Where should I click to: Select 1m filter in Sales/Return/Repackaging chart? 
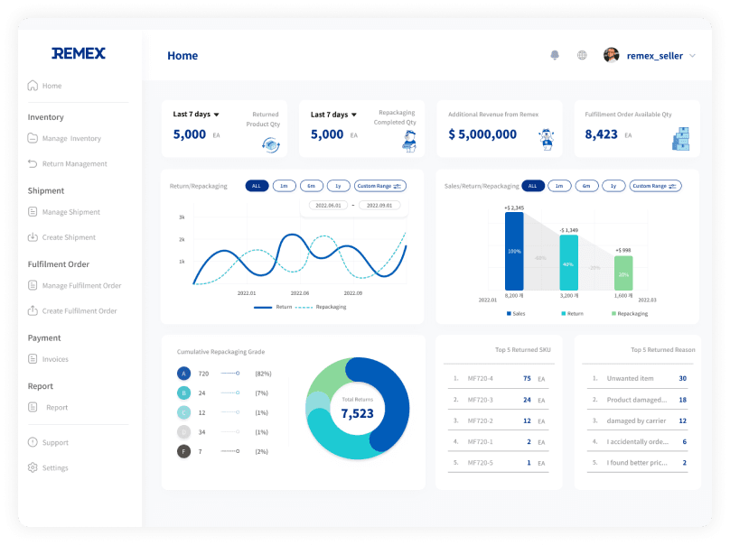coord(559,186)
